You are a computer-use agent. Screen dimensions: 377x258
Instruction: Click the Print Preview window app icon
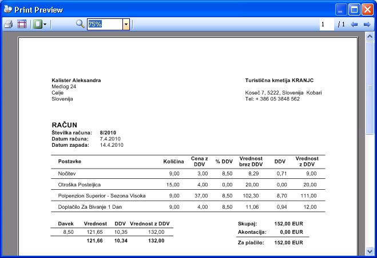pos(8,9)
